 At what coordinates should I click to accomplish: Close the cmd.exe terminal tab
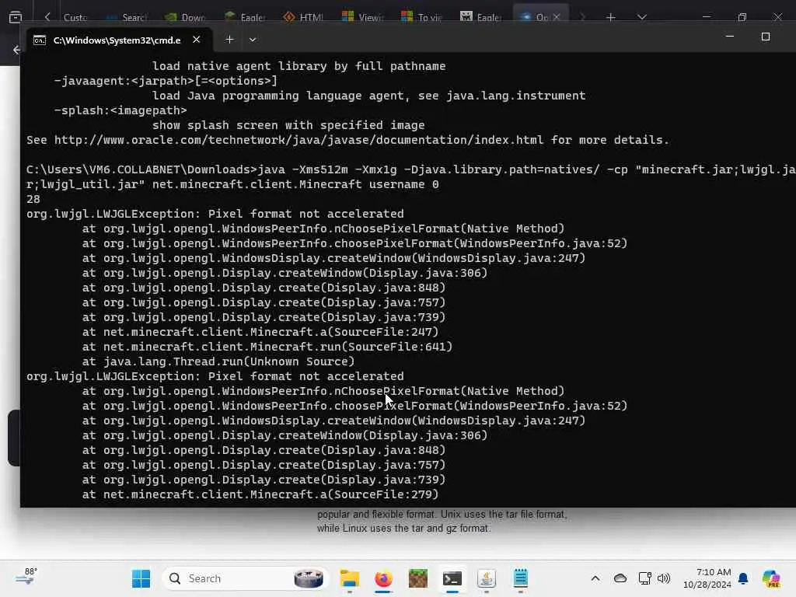point(197,40)
